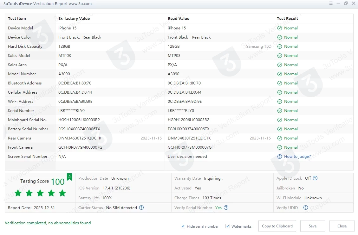Image resolution: width=358 pixels, height=235 pixels.
Task: Click the help icon next to Carrier Status
Action: tap(141, 208)
